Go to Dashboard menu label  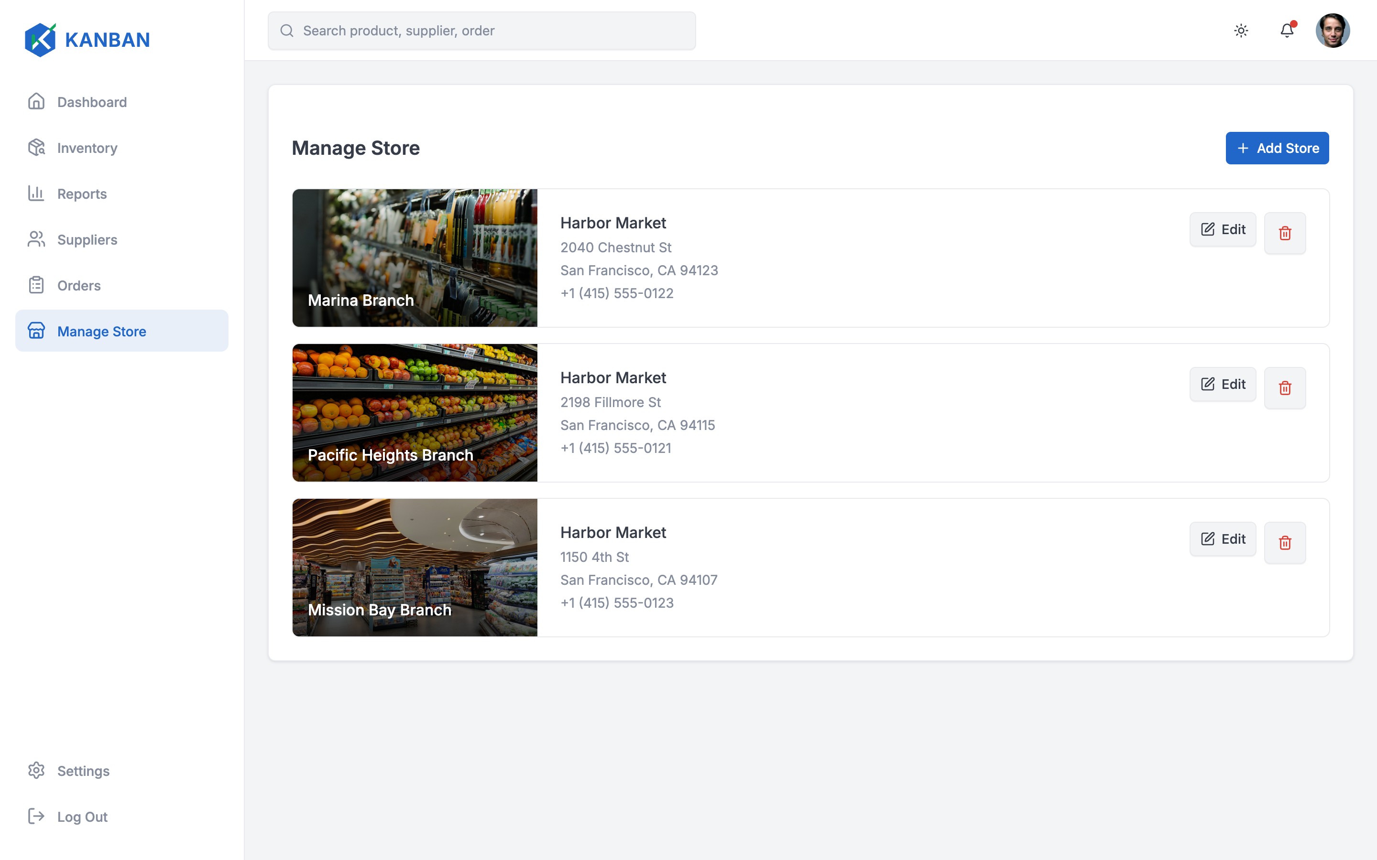92,102
